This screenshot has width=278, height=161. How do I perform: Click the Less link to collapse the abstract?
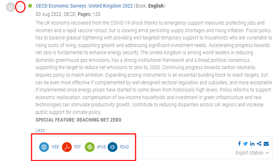(40, 130)
